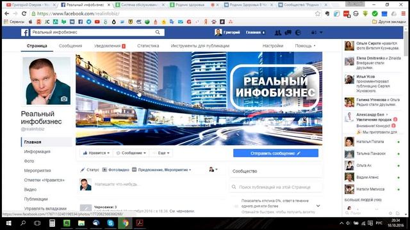Click the green download arrow extension icon

(x=365, y=13)
